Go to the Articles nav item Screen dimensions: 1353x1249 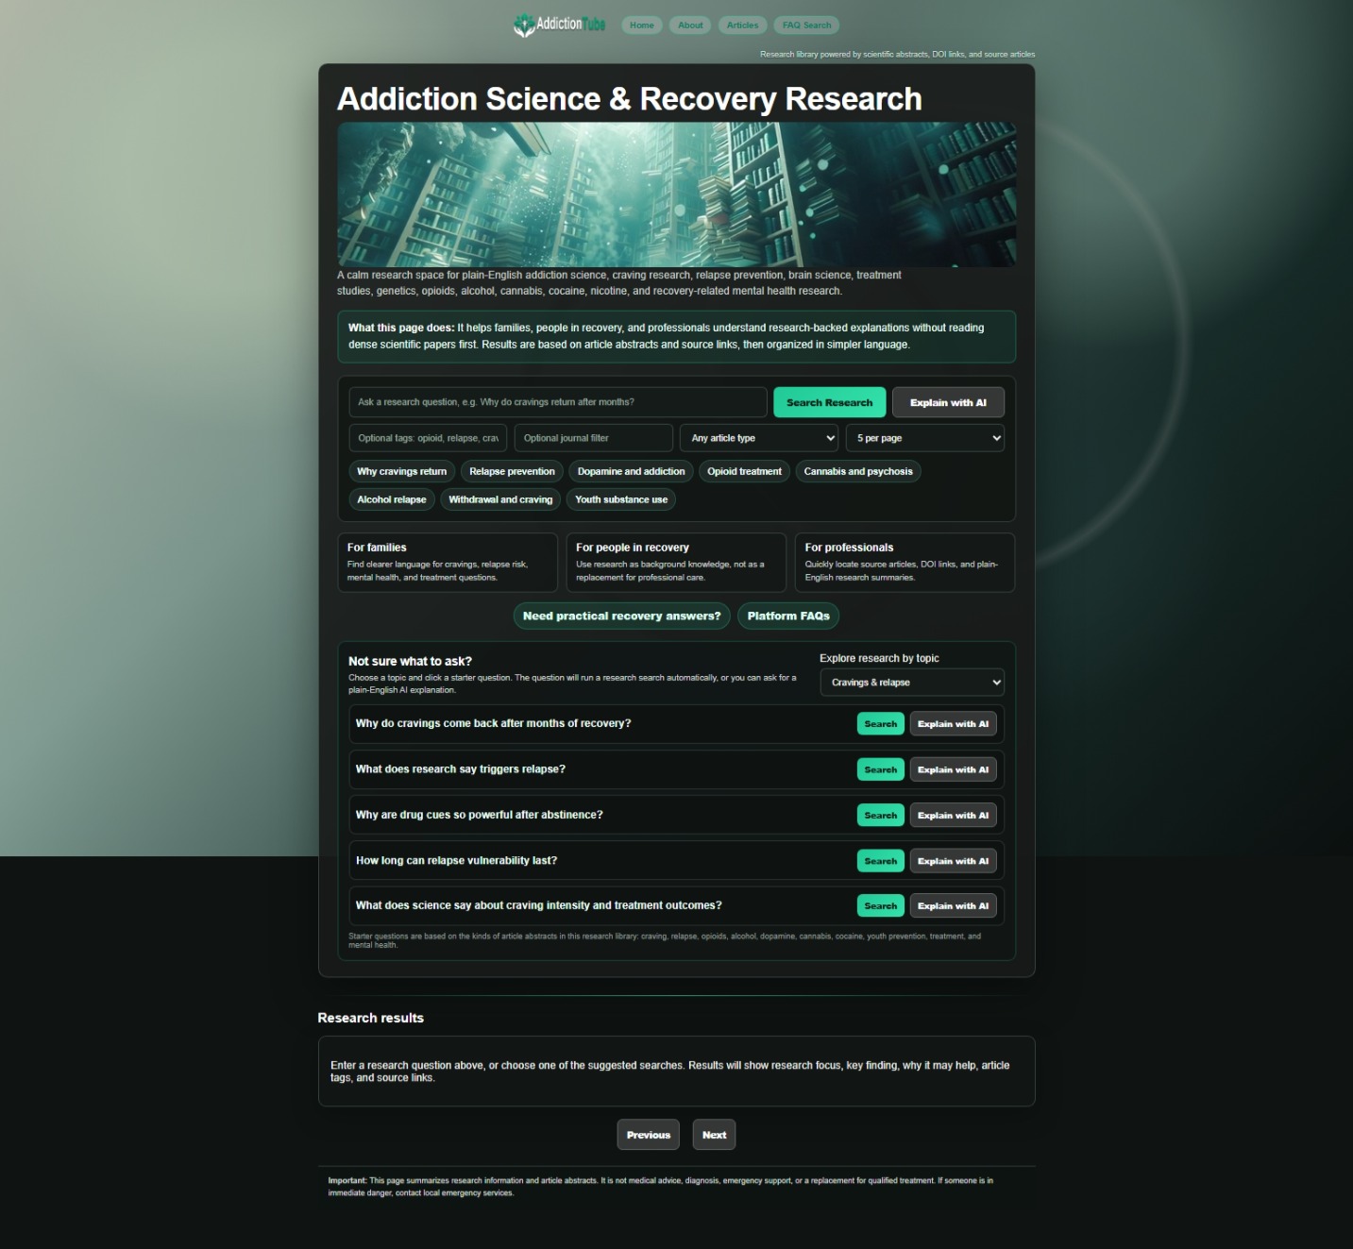[742, 25]
